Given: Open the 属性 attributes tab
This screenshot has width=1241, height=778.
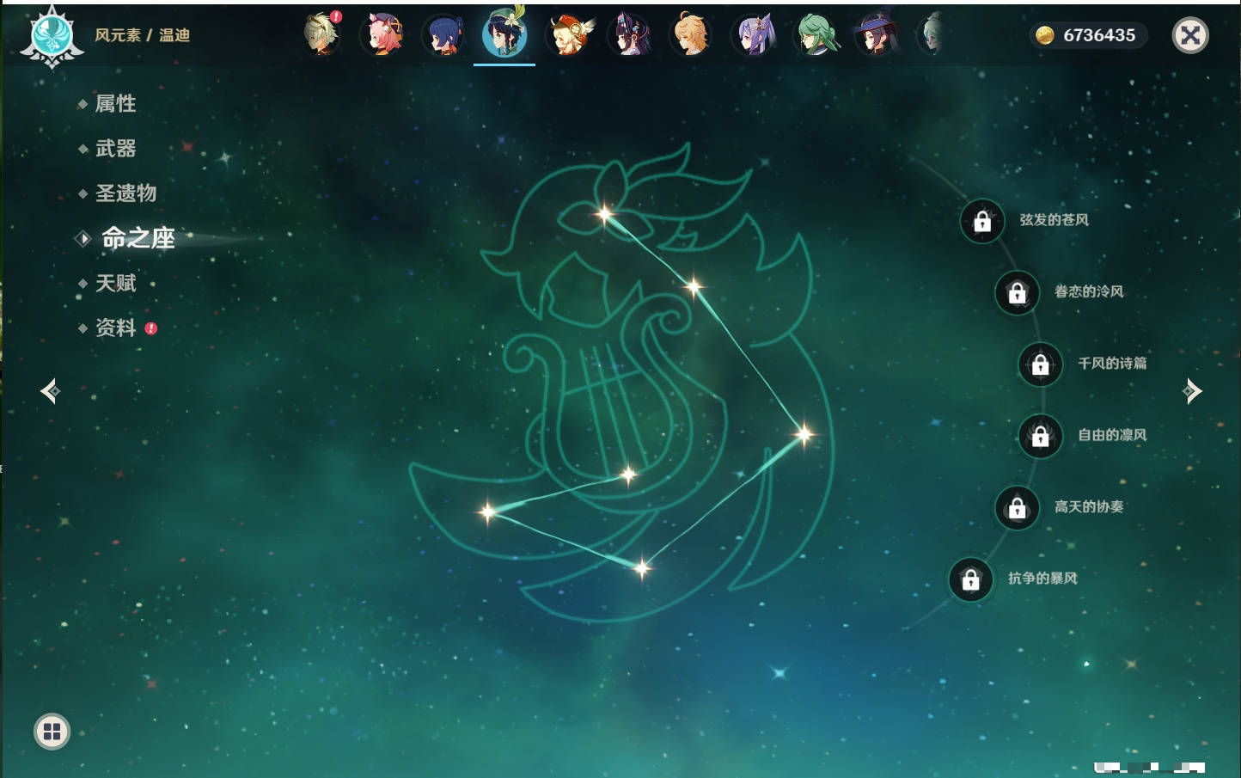Looking at the screenshot, I should click(115, 104).
